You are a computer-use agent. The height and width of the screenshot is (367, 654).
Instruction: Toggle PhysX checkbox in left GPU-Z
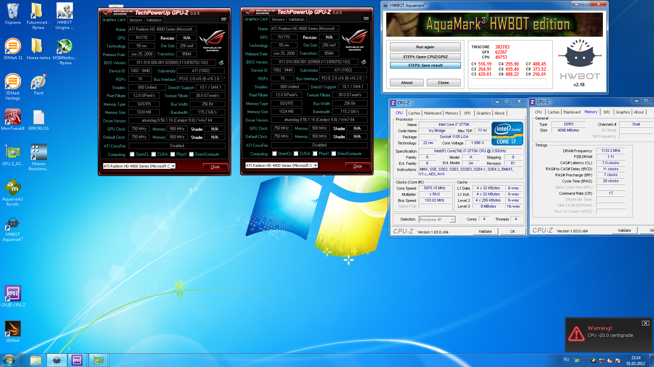173,154
